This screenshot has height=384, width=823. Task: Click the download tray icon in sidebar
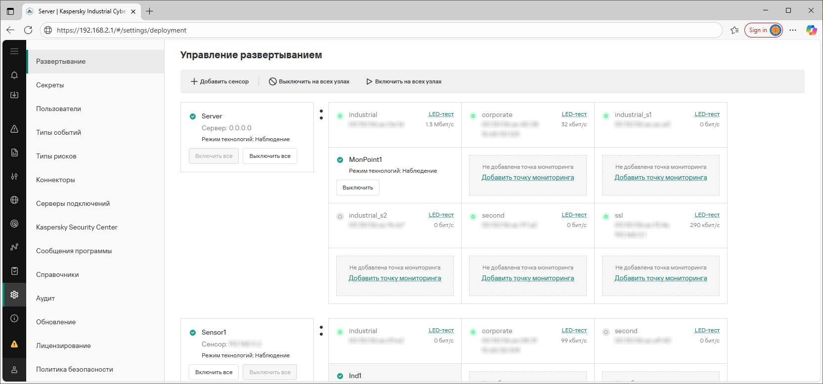pyautogui.click(x=14, y=95)
